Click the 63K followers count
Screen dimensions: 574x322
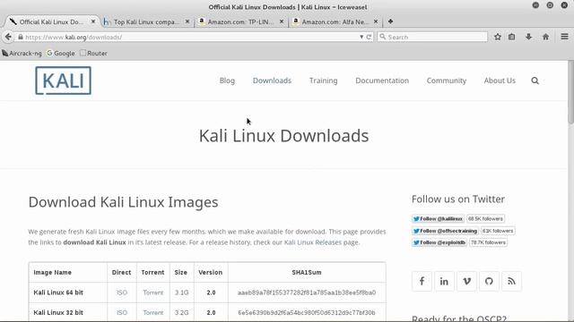click(498, 231)
